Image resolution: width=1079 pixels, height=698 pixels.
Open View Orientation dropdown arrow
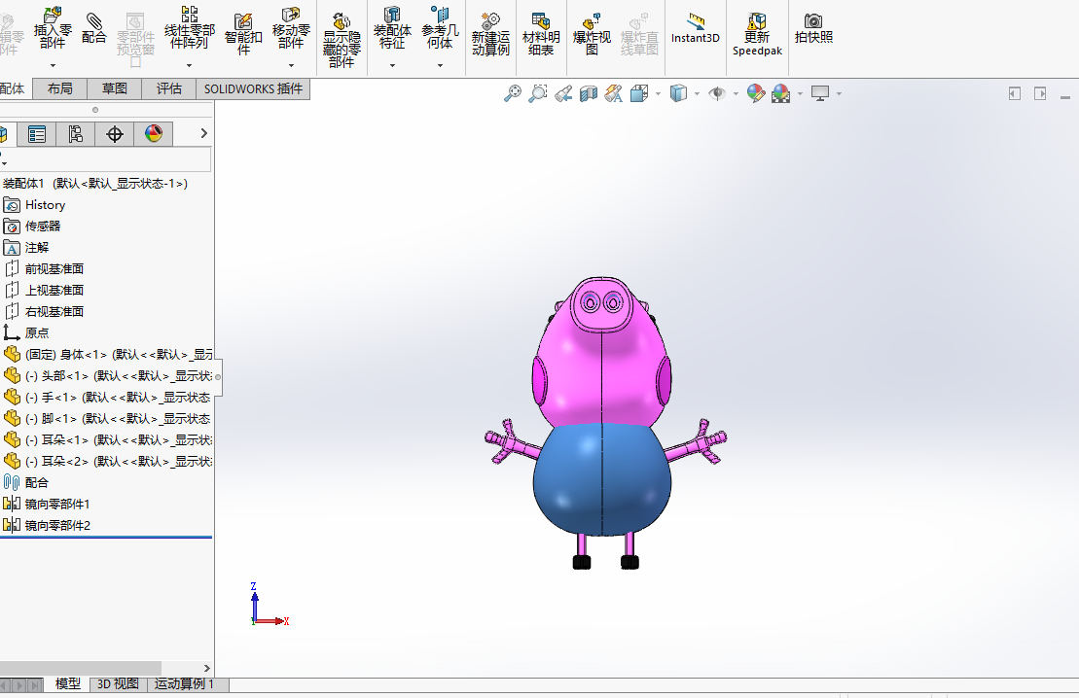click(x=658, y=93)
